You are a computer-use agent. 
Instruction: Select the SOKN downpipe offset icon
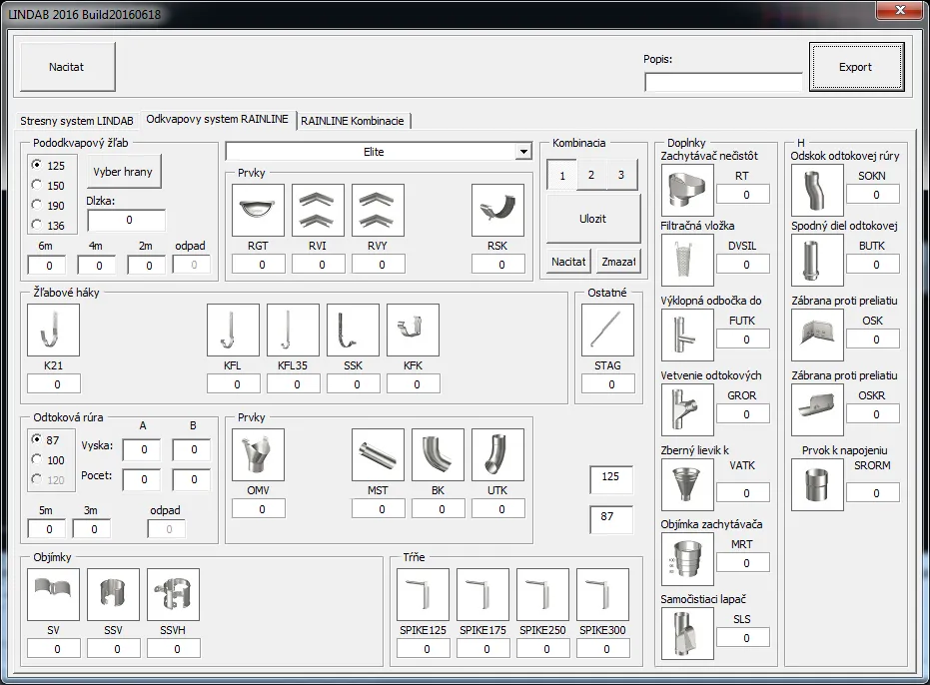[x=817, y=190]
